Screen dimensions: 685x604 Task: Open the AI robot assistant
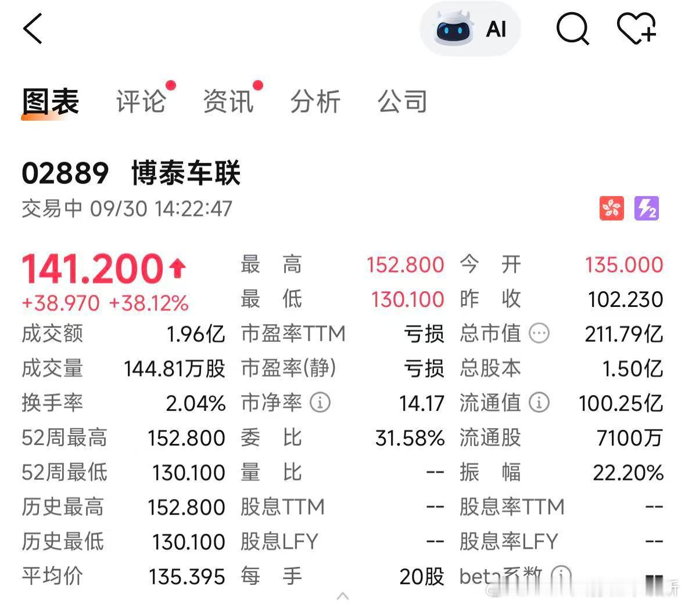pyautogui.click(x=470, y=29)
